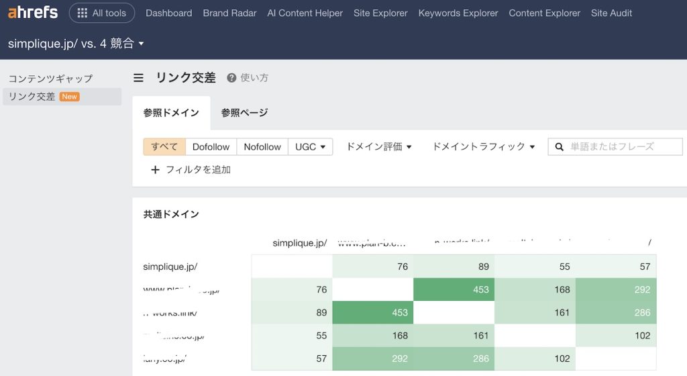Viewport: 687px width, 376px height.
Task: Go to Dashboard
Action: (168, 13)
